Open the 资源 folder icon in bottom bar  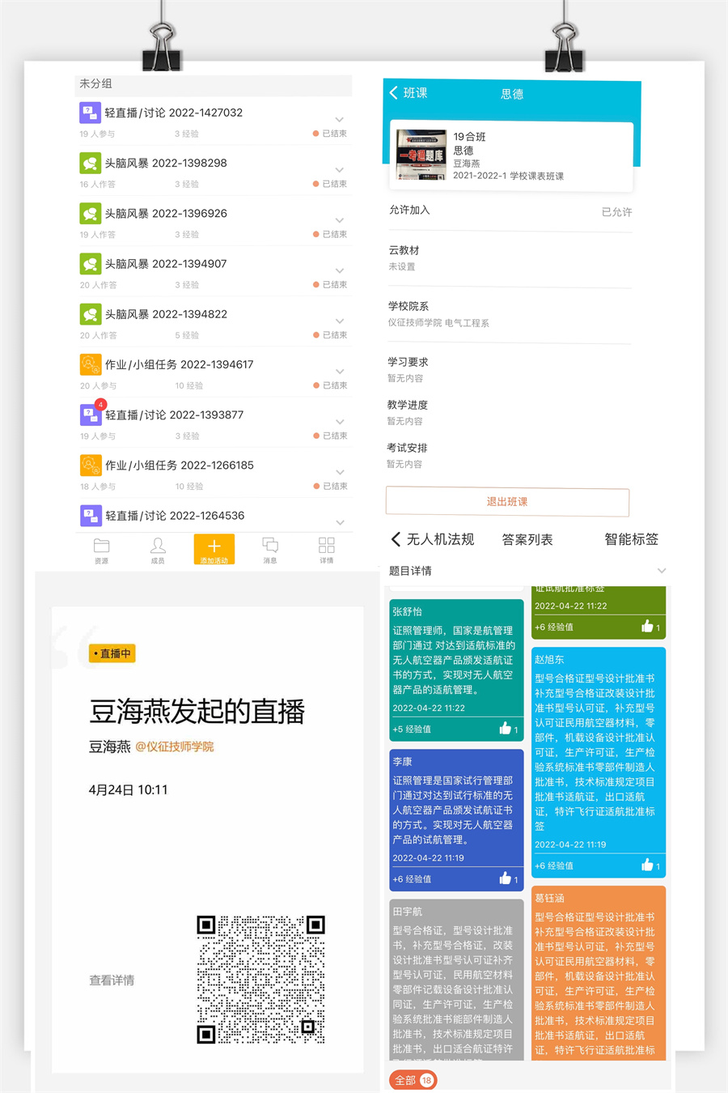(101, 546)
